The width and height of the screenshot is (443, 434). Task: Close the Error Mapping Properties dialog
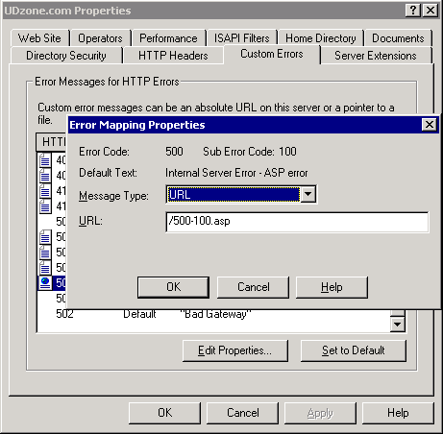pyautogui.click(x=430, y=125)
